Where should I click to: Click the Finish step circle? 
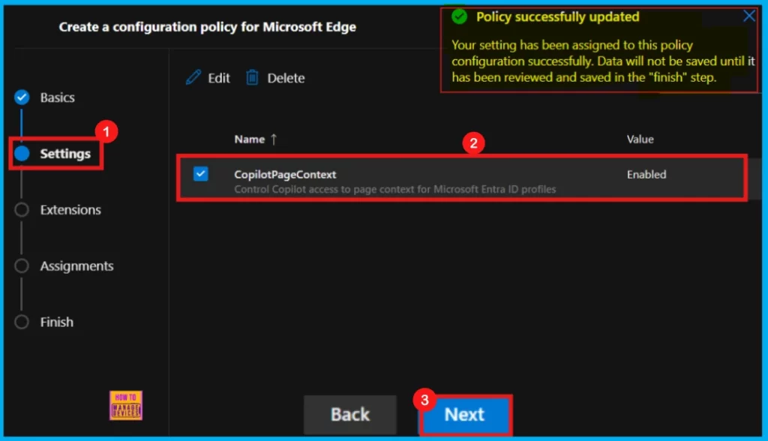22,322
